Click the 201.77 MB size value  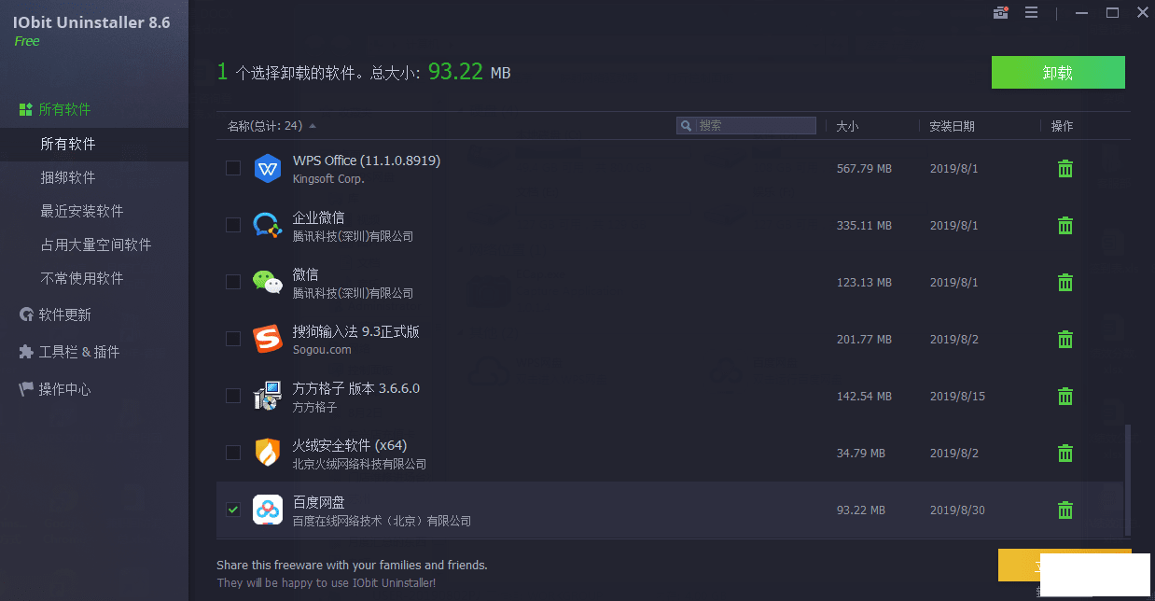pyautogui.click(x=864, y=340)
